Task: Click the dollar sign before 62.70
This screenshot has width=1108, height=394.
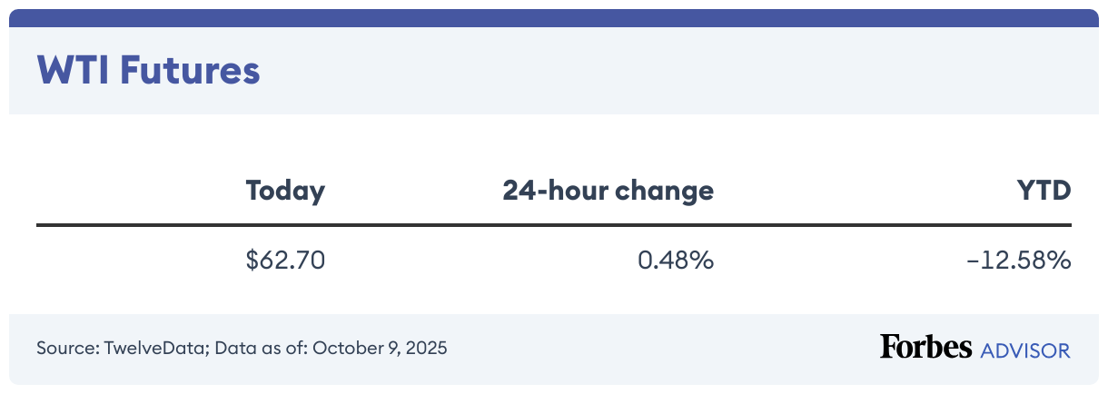Action: click(252, 261)
